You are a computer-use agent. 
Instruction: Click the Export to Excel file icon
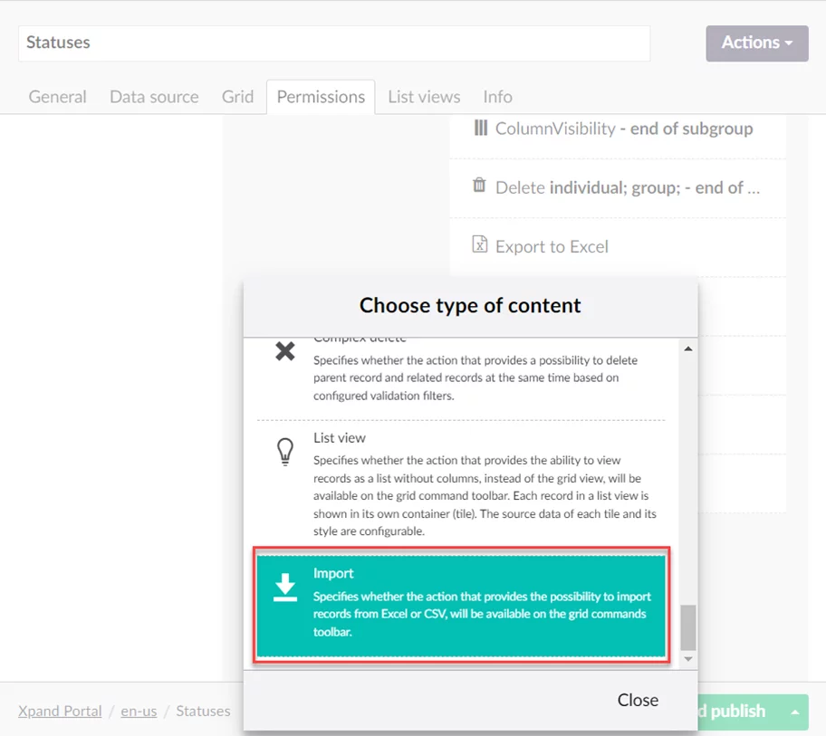480,245
